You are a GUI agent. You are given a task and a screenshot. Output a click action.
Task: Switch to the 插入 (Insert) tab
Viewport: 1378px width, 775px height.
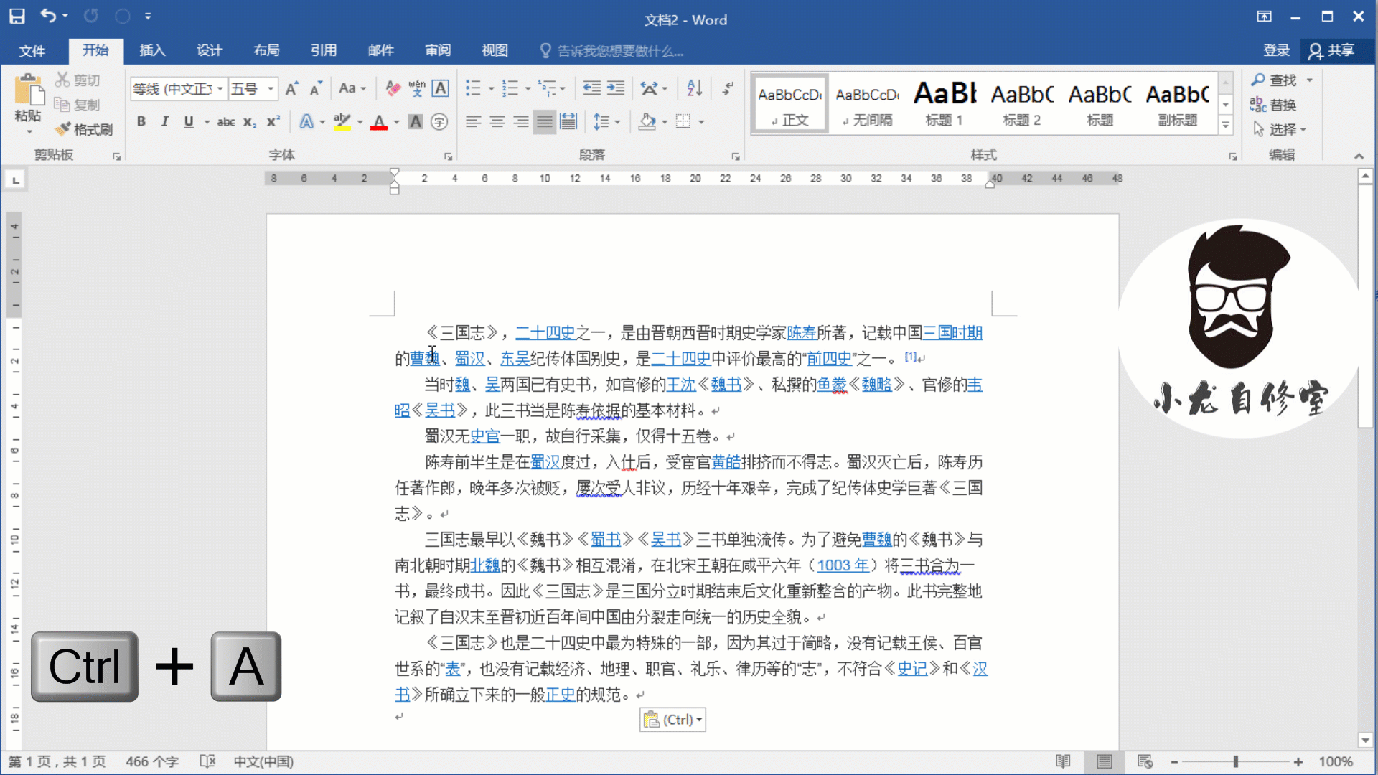tap(152, 50)
